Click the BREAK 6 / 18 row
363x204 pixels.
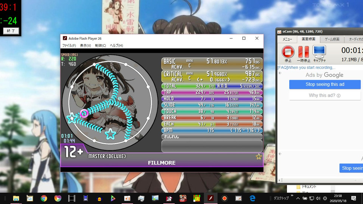click(212, 118)
